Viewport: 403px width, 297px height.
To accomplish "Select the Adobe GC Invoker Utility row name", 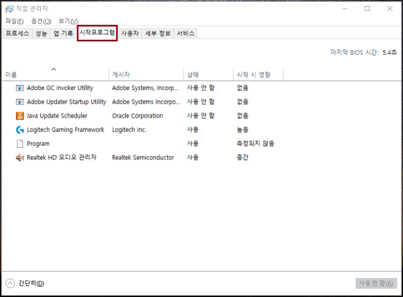I will (60, 88).
